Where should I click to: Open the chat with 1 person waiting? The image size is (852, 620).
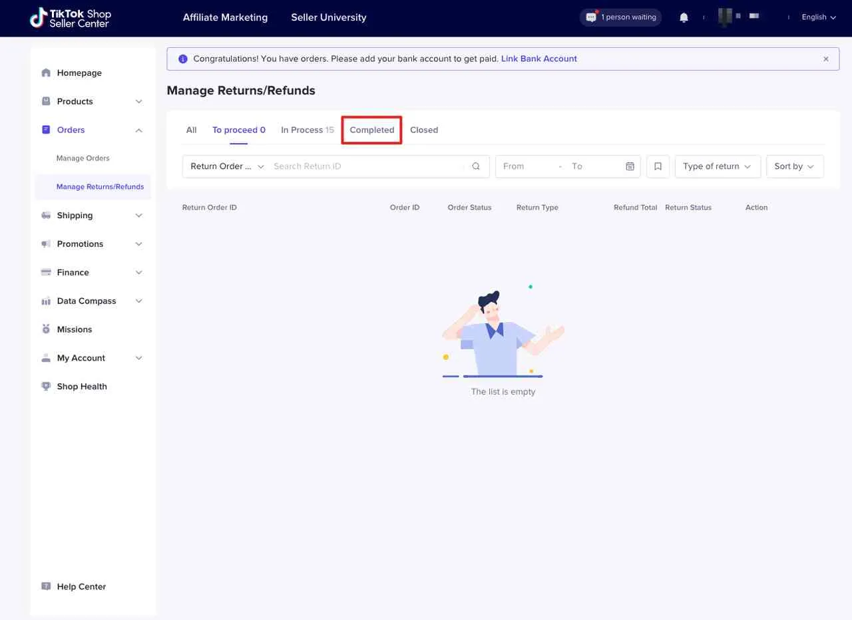620,17
